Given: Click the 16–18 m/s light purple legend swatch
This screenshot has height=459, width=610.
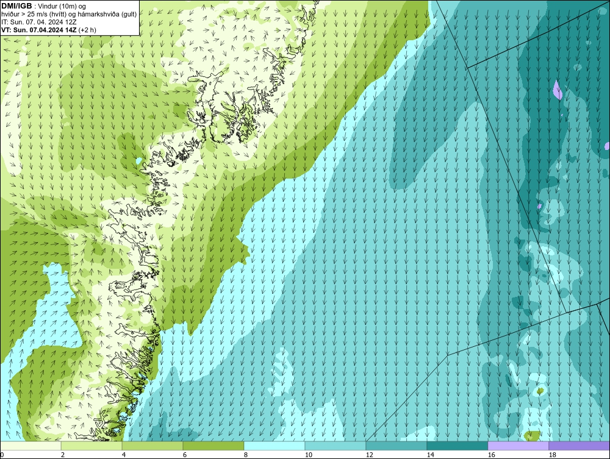Looking at the screenshot, I should tap(518, 446).
